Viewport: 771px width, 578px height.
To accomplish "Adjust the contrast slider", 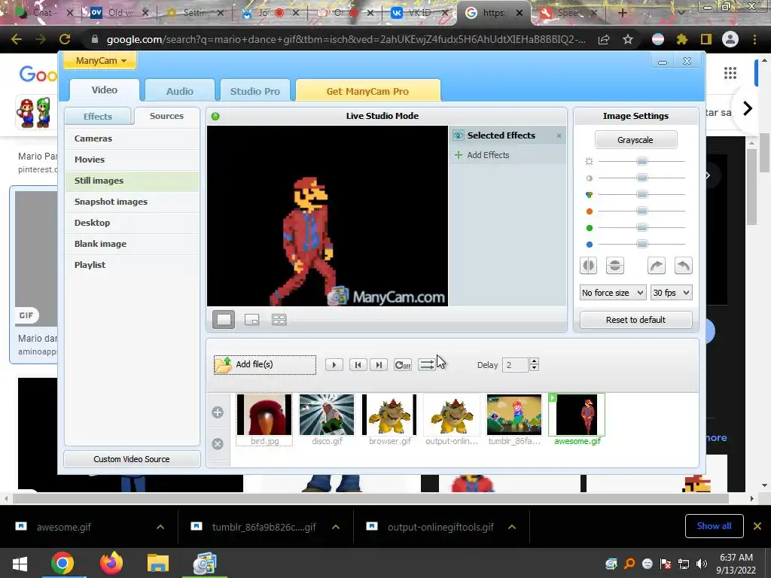I will click(641, 178).
